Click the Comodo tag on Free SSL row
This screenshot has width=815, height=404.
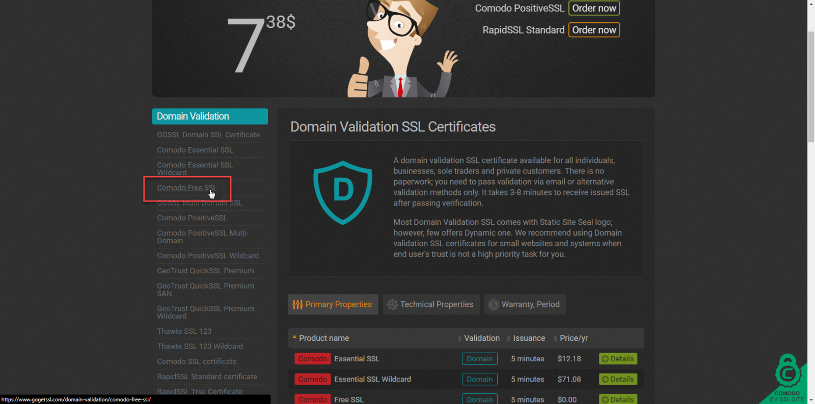click(x=313, y=399)
